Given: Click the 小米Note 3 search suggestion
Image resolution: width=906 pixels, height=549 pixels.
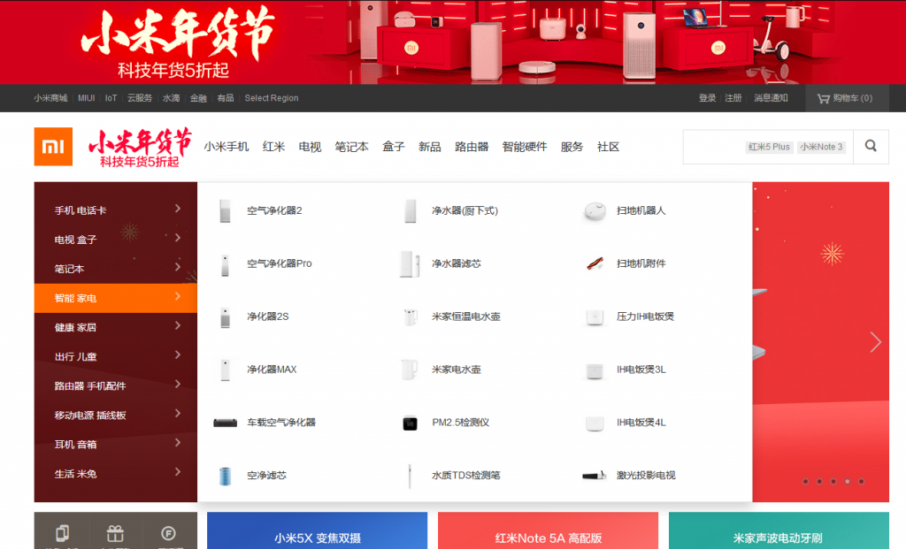Looking at the screenshot, I should pos(822,148).
